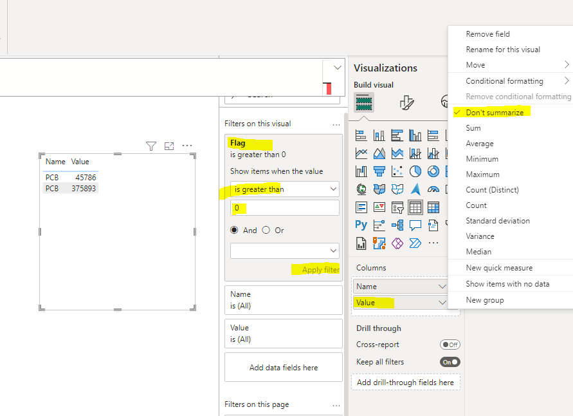Image resolution: width=573 pixels, height=416 pixels.
Task: Open the Format visual paintbrush tab
Action: [x=406, y=102]
